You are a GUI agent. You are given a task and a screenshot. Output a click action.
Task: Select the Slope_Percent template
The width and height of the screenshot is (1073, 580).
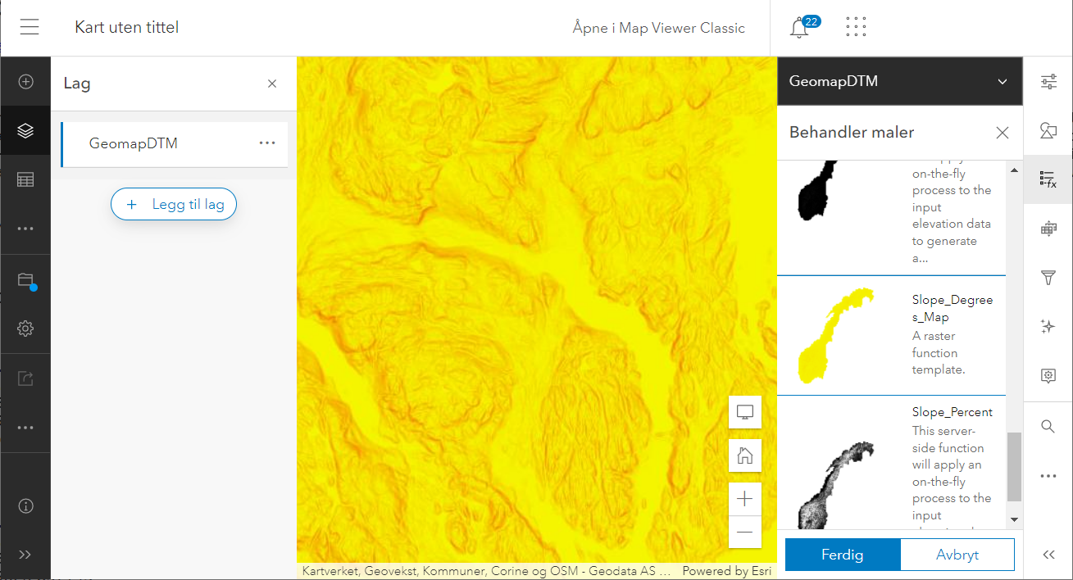click(891, 463)
